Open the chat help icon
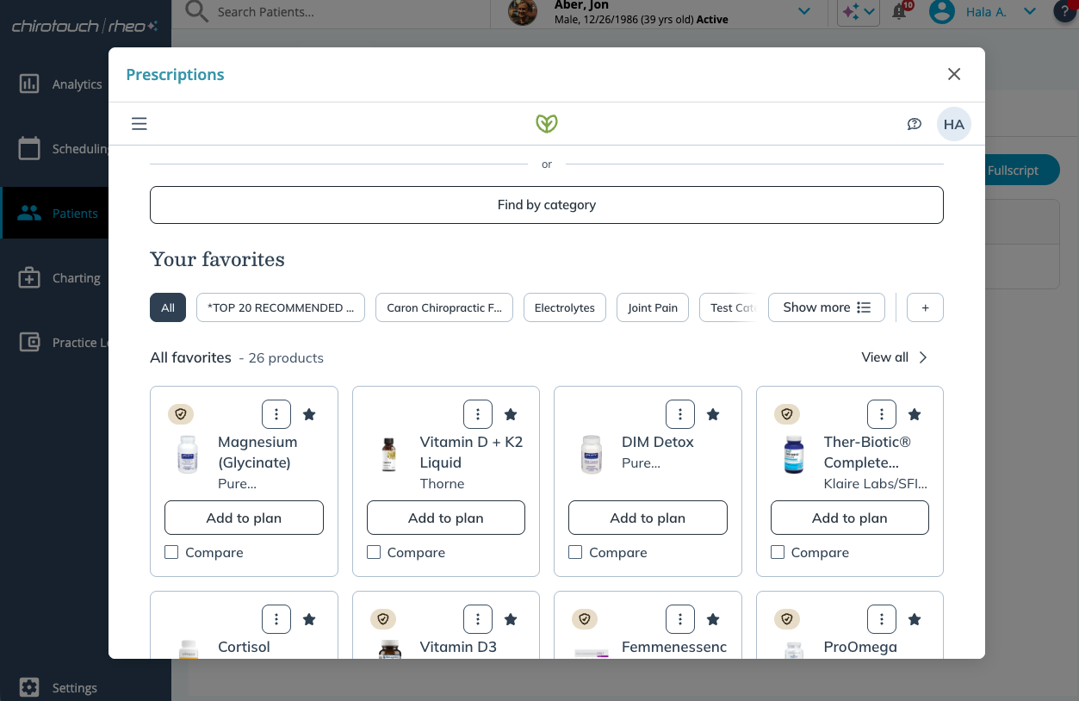Viewport: 1079px width, 701px height. 915,124
